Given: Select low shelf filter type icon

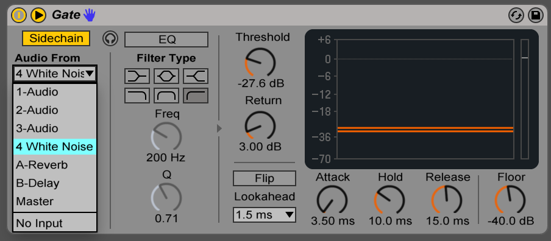Looking at the screenshot, I should (x=137, y=76).
